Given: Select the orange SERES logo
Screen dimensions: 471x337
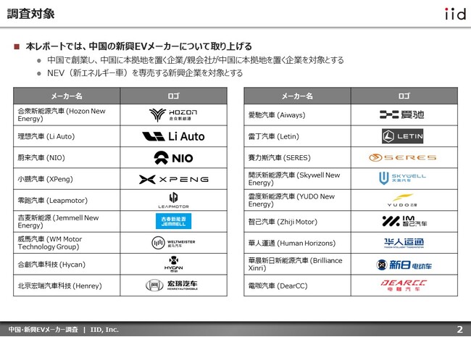Looking at the screenshot, I should 403,157.
